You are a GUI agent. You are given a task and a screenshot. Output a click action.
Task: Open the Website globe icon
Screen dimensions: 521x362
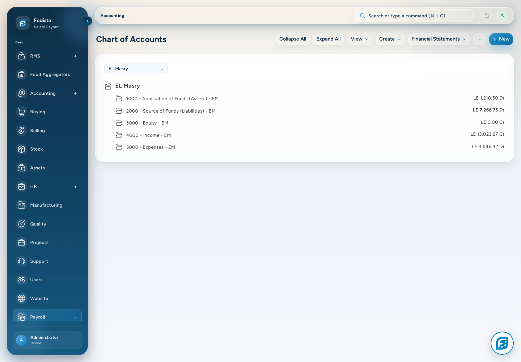(x=22, y=299)
